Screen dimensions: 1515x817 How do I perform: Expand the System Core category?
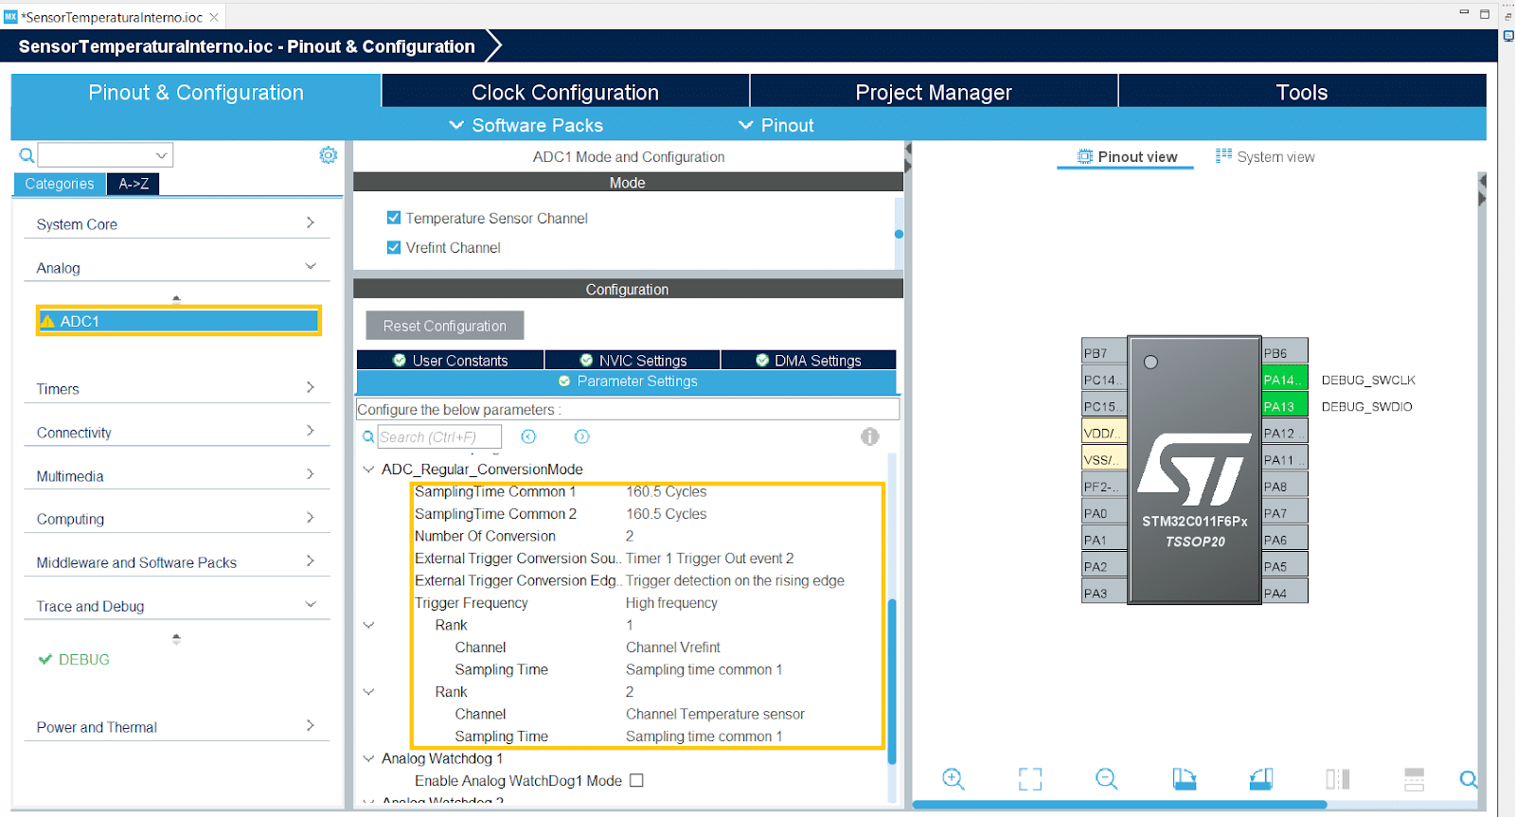tap(175, 224)
